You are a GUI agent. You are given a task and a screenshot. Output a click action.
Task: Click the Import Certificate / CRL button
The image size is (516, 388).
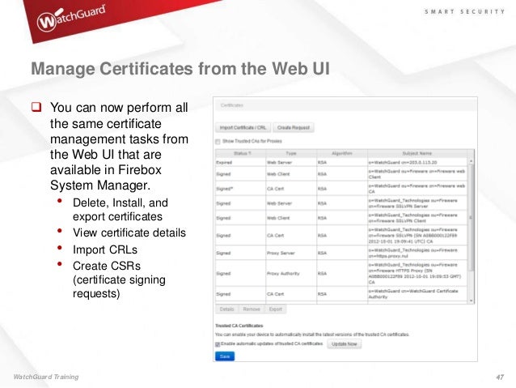(243, 127)
